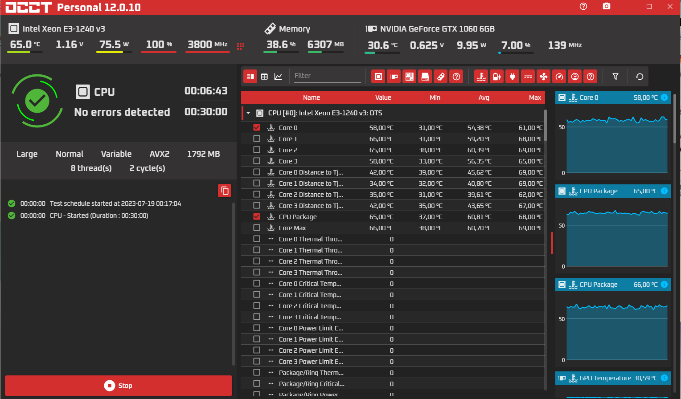The width and height of the screenshot is (681, 399).
Task: Copy the test log to clipboard
Action: (225, 191)
